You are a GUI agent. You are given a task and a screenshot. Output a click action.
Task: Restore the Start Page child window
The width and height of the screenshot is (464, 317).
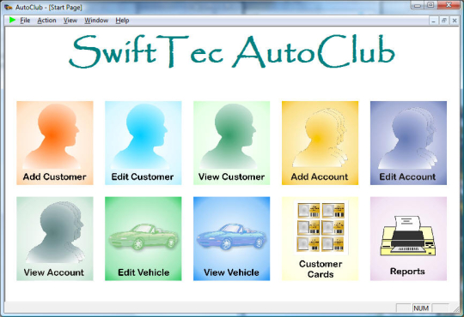444,21
